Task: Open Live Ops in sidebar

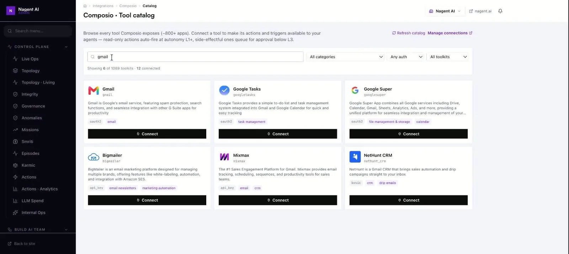Action: pyautogui.click(x=30, y=59)
